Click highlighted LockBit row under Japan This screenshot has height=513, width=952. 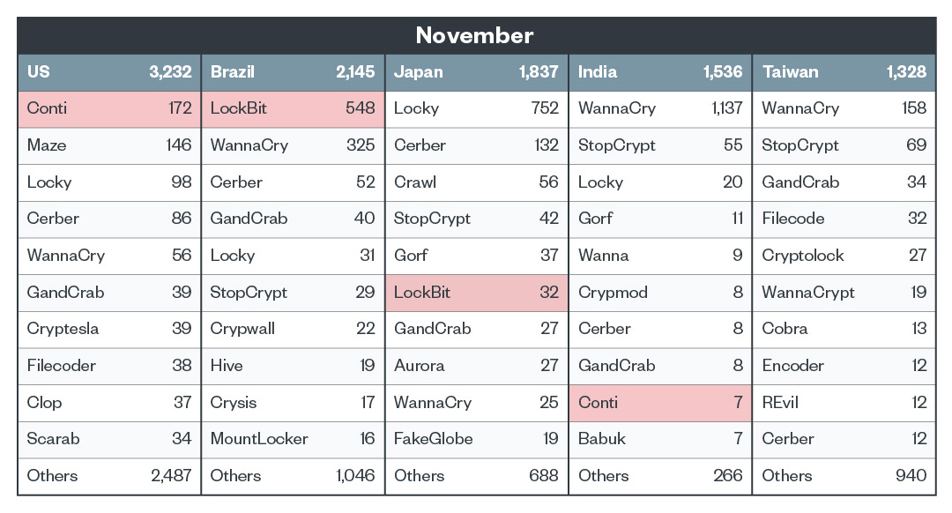pos(476,293)
